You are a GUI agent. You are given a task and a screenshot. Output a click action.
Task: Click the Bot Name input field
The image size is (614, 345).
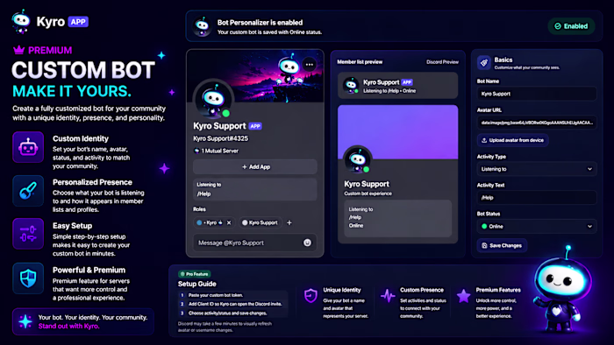click(x=537, y=94)
